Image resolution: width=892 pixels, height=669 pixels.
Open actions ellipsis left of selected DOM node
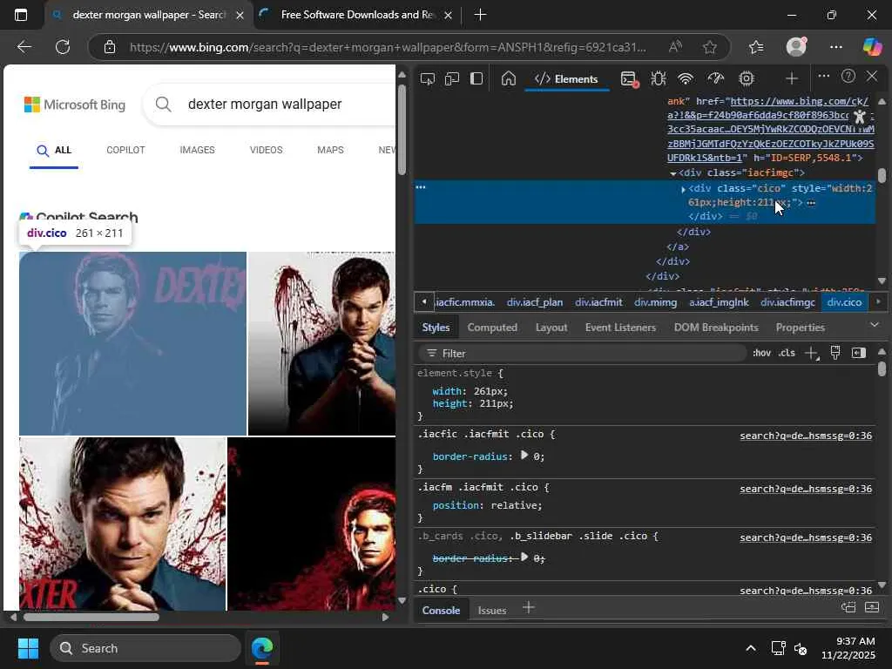(421, 186)
